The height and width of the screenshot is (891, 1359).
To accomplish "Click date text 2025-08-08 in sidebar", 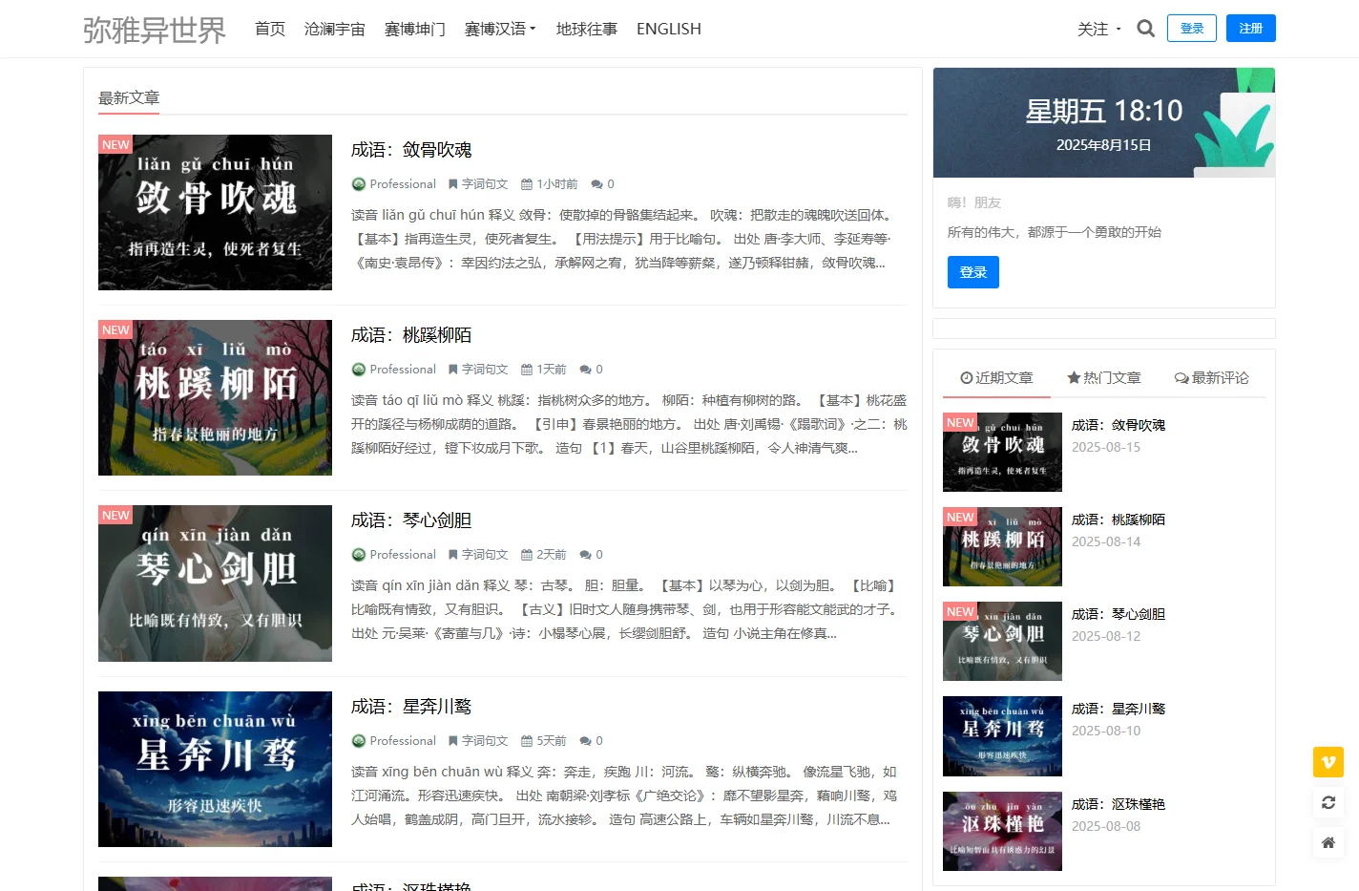I will tap(1106, 826).
